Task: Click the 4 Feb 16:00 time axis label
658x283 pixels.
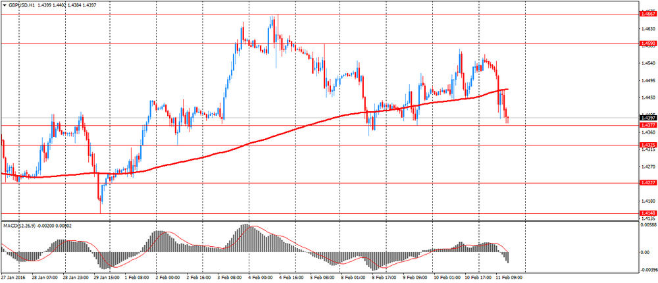Action: [291, 278]
